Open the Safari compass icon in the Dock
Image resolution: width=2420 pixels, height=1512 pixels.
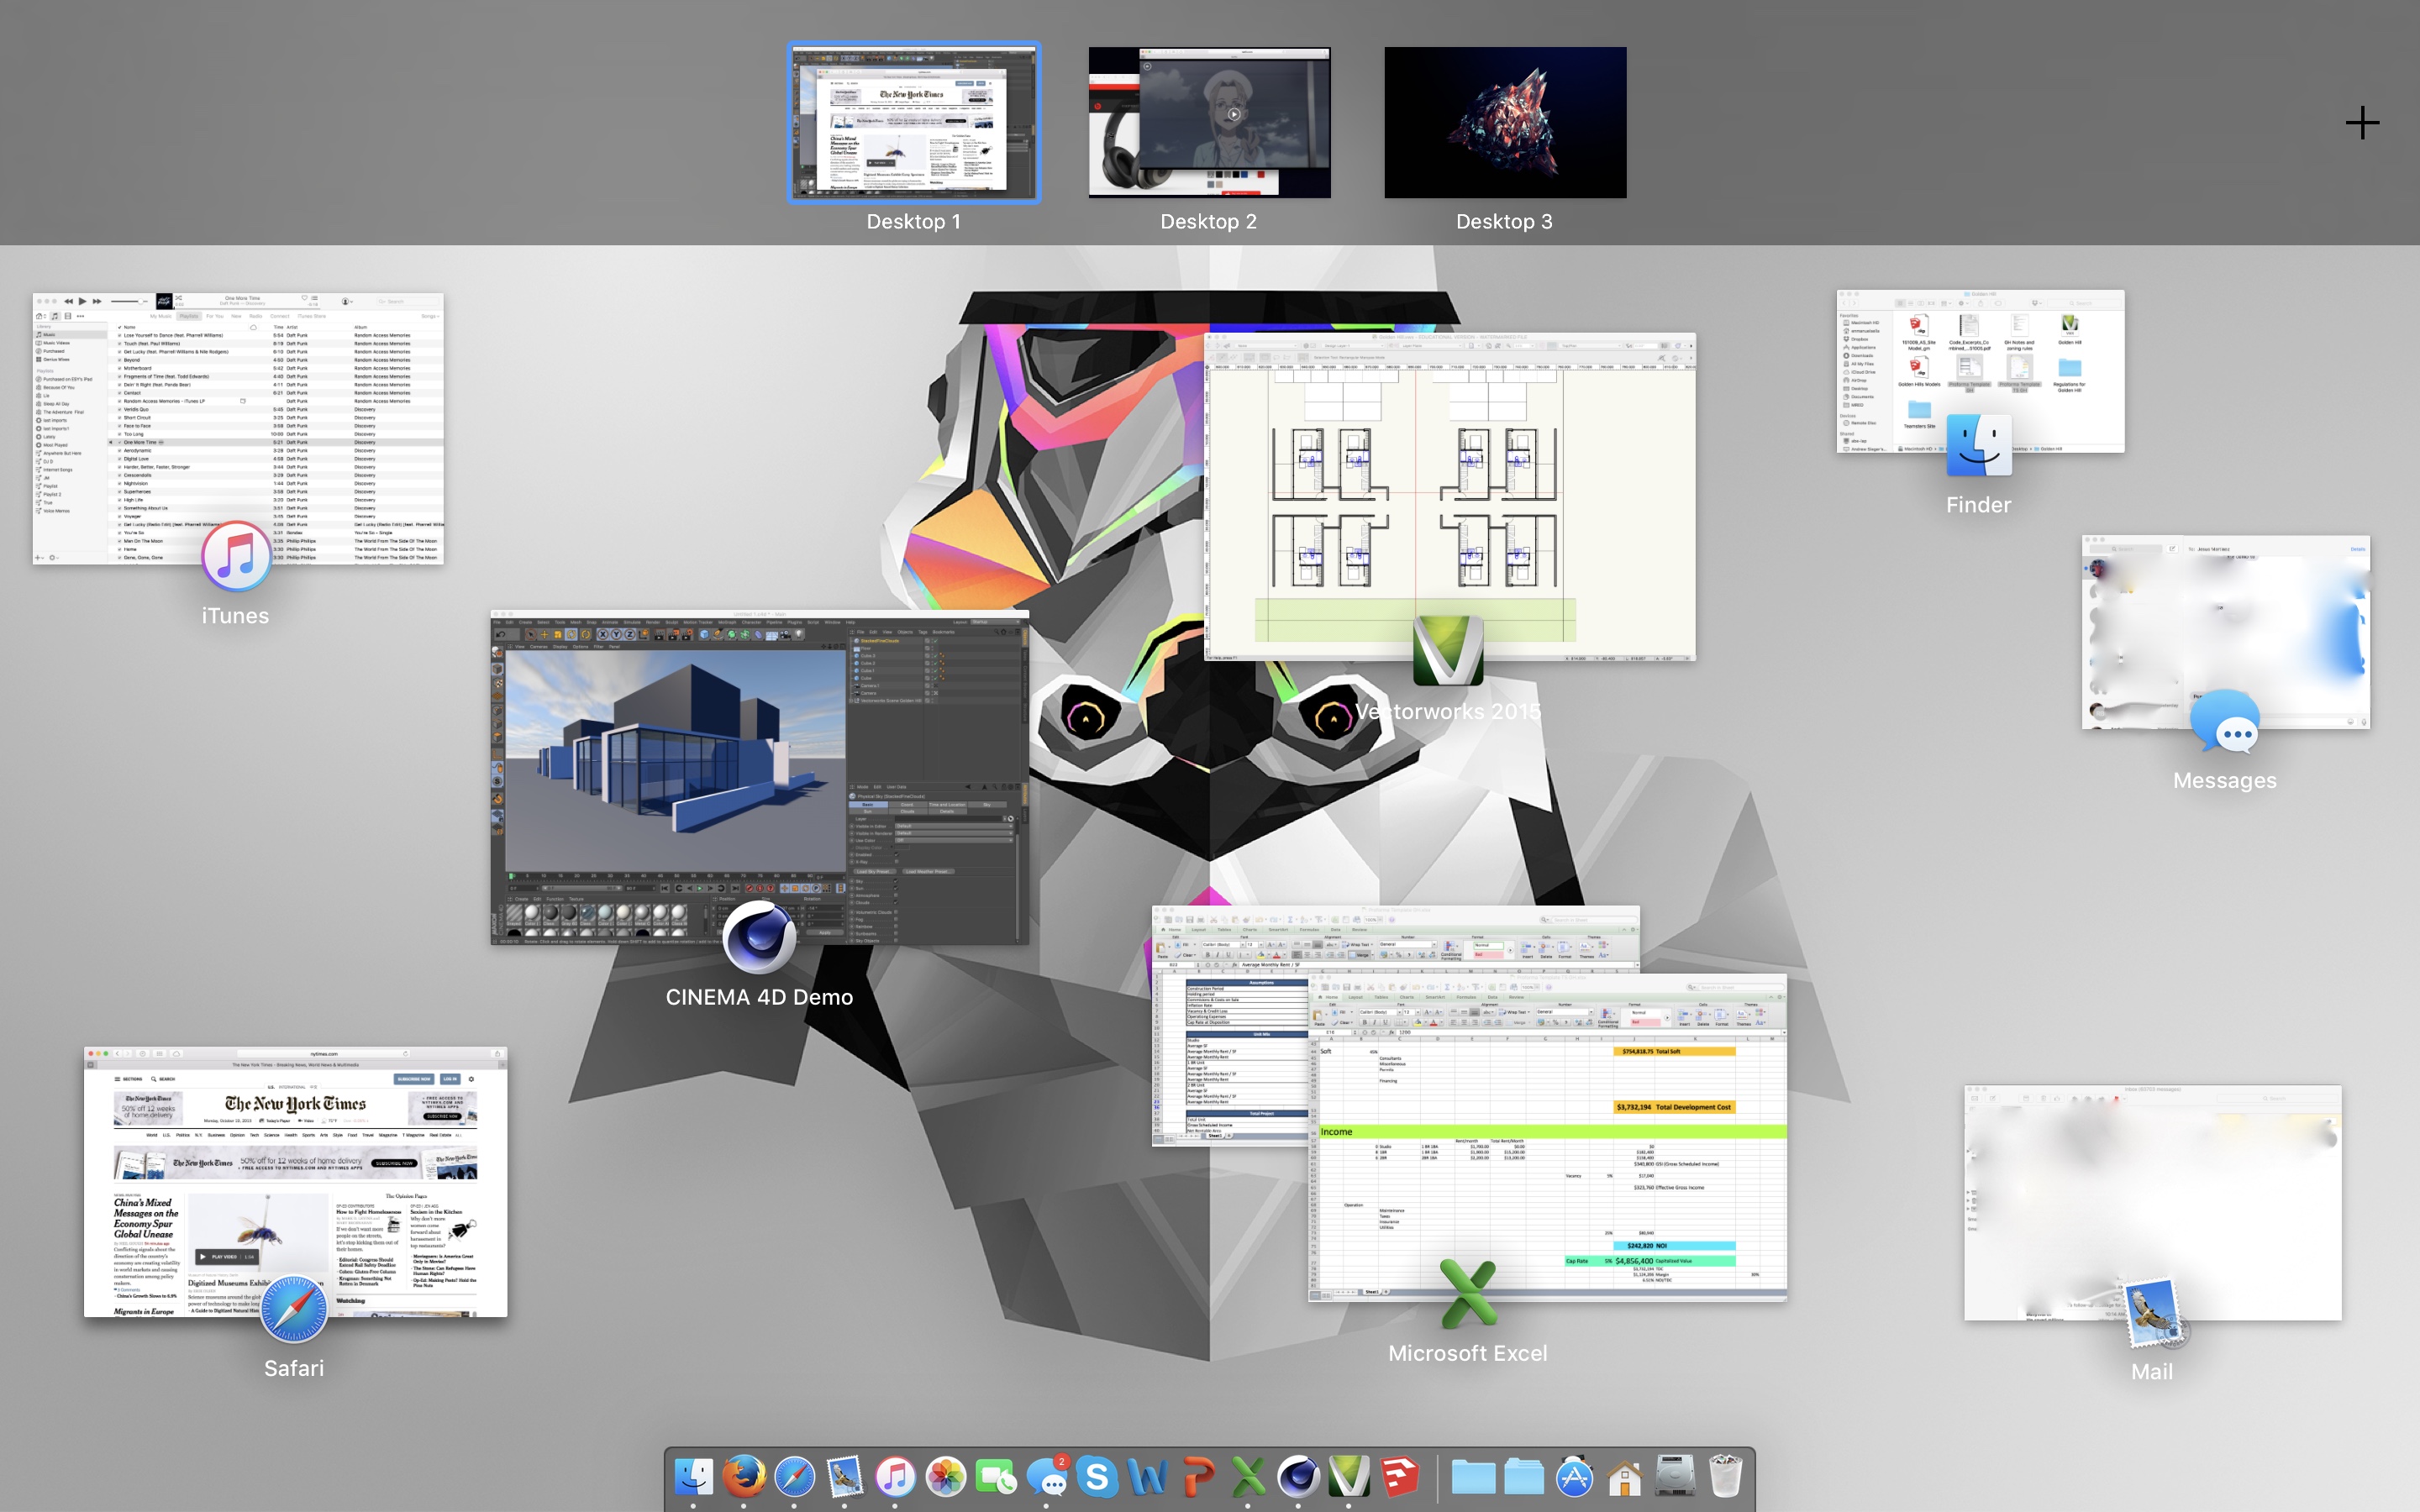pyautogui.click(x=795, y=1477)
